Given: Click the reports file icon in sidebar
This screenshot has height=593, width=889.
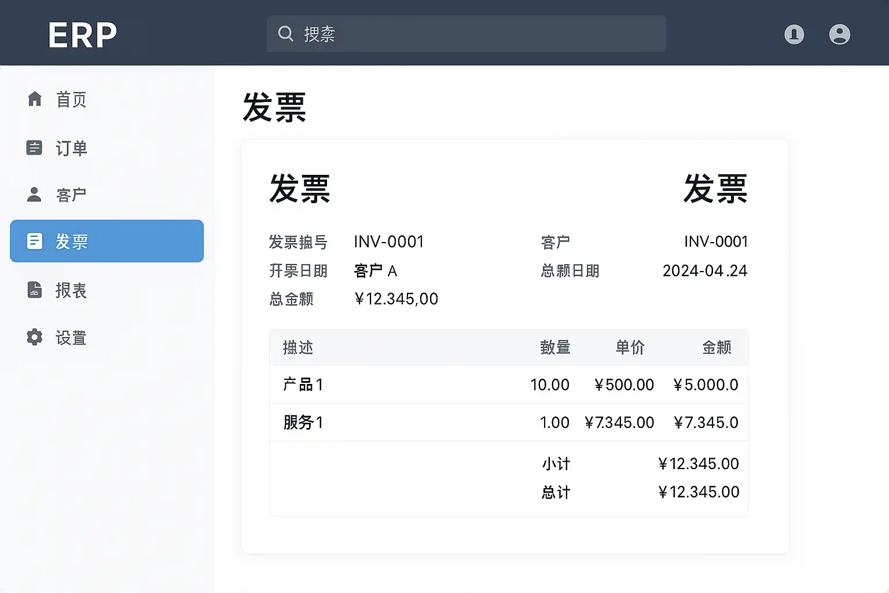Looking at the screenshot, I should click(x=35, y=290).
